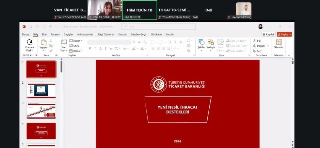Open the Kuruma Özel sensitivity shield icon
The height and width of the screenshot is (148, 320).
tap(30, 42)
